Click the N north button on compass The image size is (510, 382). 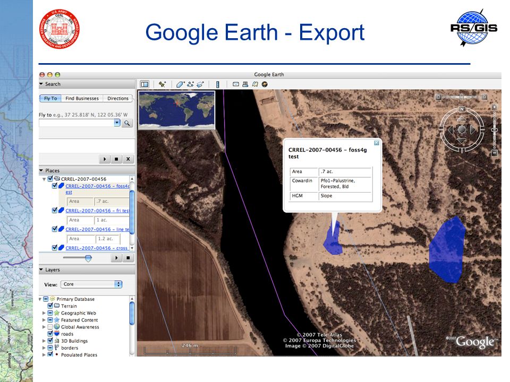(462, 109)
